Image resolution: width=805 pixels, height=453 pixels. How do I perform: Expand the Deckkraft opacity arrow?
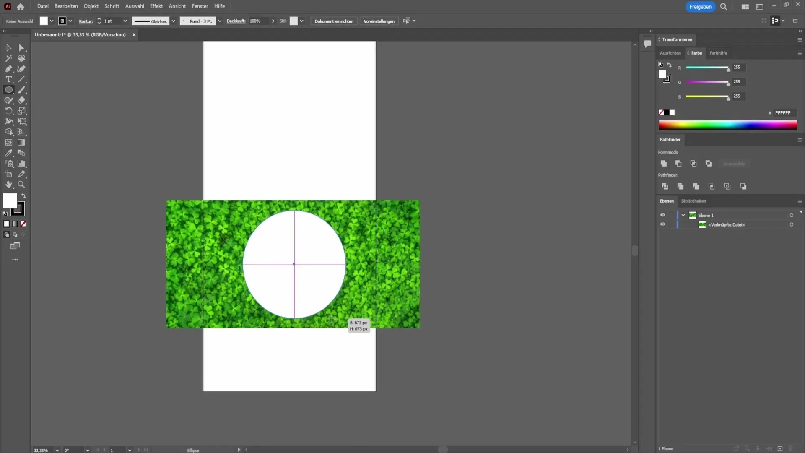point(273,21)
